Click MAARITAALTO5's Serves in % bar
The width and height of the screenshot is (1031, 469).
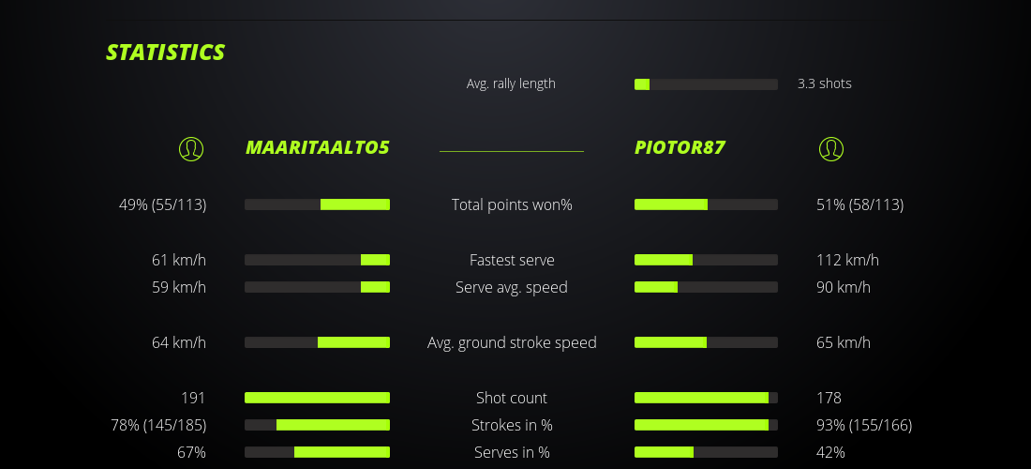[317, 452]
